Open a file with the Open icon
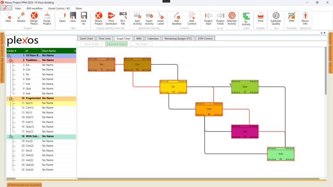333x187 pixels. point(62,17)
